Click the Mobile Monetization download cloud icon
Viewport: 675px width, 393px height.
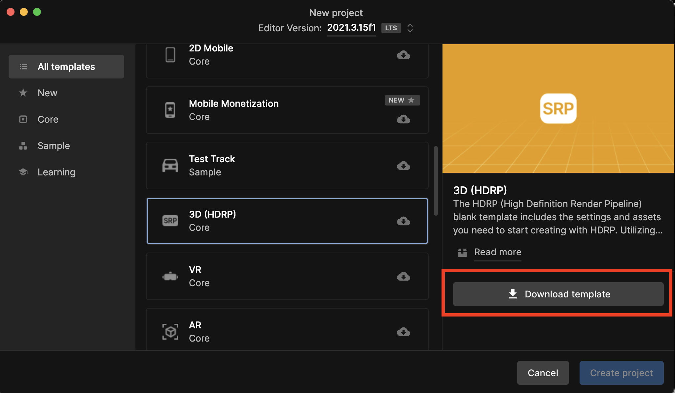[404, 120]
